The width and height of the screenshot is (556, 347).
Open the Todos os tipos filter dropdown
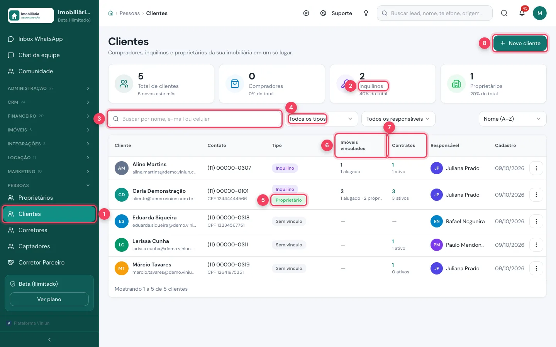(321, 119)
